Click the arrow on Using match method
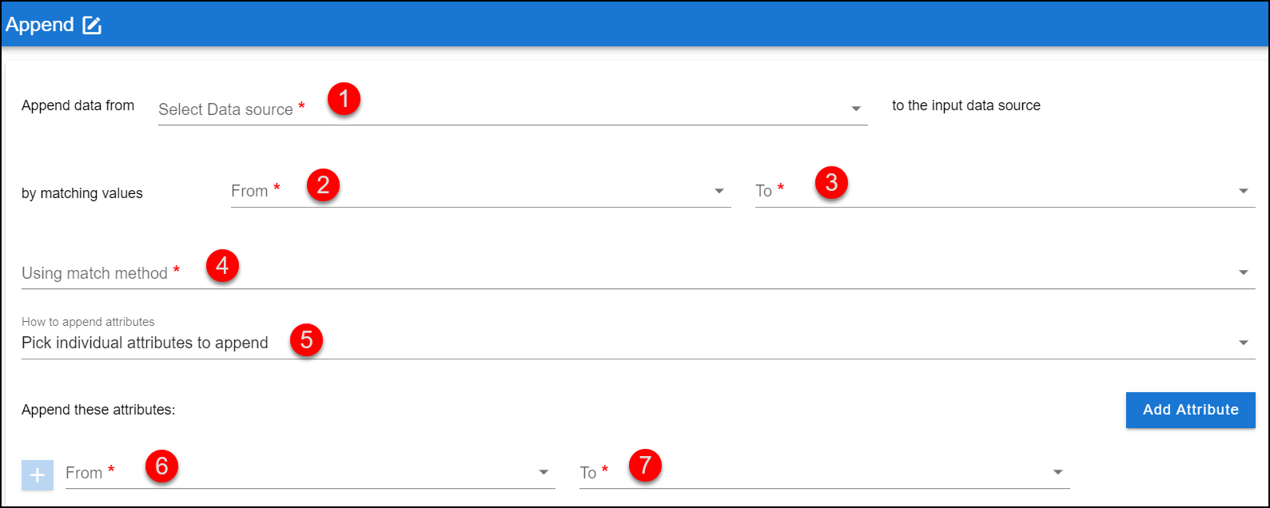Screen dimensions: 1270x508 (x=1244, y=273)
